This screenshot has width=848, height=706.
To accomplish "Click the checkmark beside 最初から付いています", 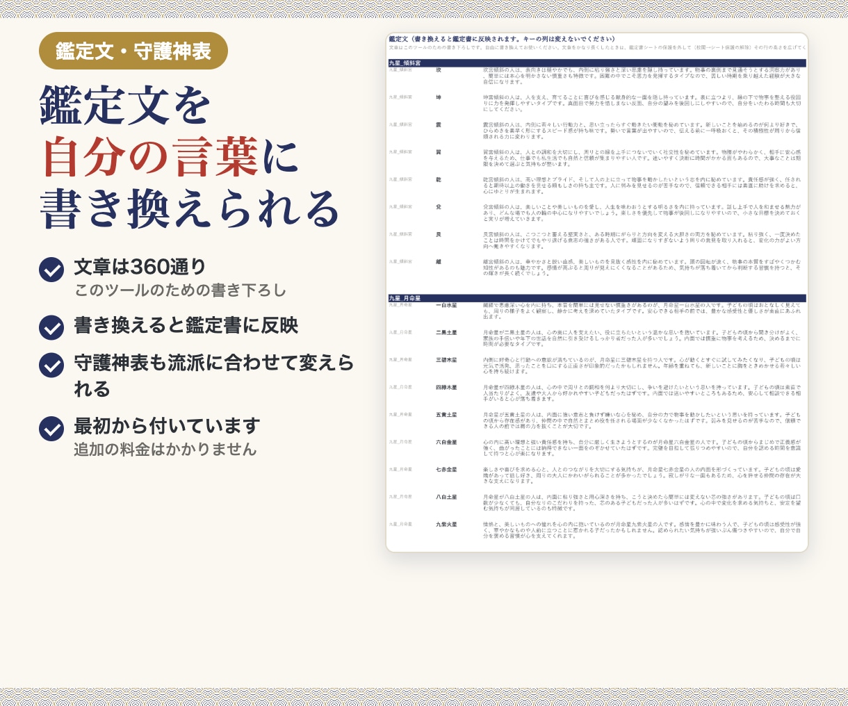I will click(x=51, y=429).
